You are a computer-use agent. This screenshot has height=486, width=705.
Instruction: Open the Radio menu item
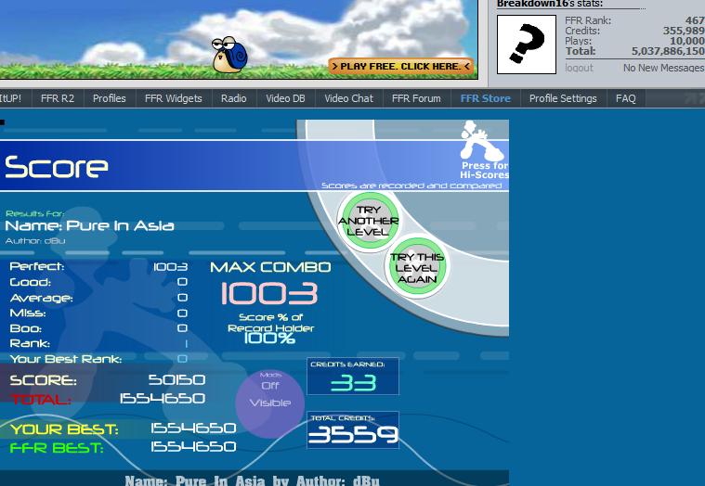[x=234, y=98]
